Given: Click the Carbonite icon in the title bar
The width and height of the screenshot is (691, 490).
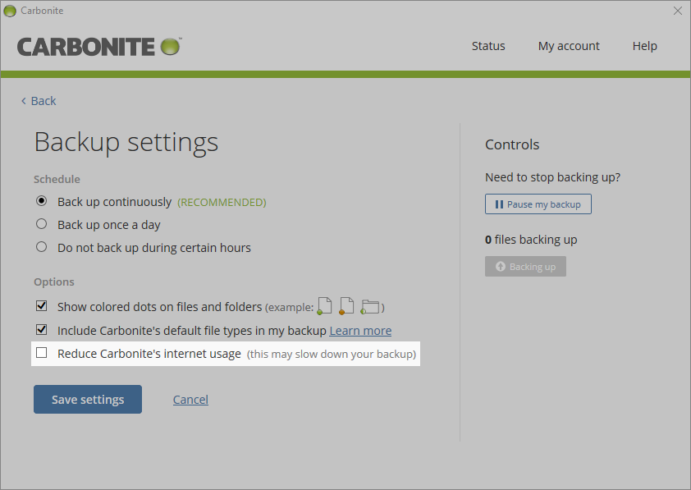Looking at the screenshot, I should (10, 11).
